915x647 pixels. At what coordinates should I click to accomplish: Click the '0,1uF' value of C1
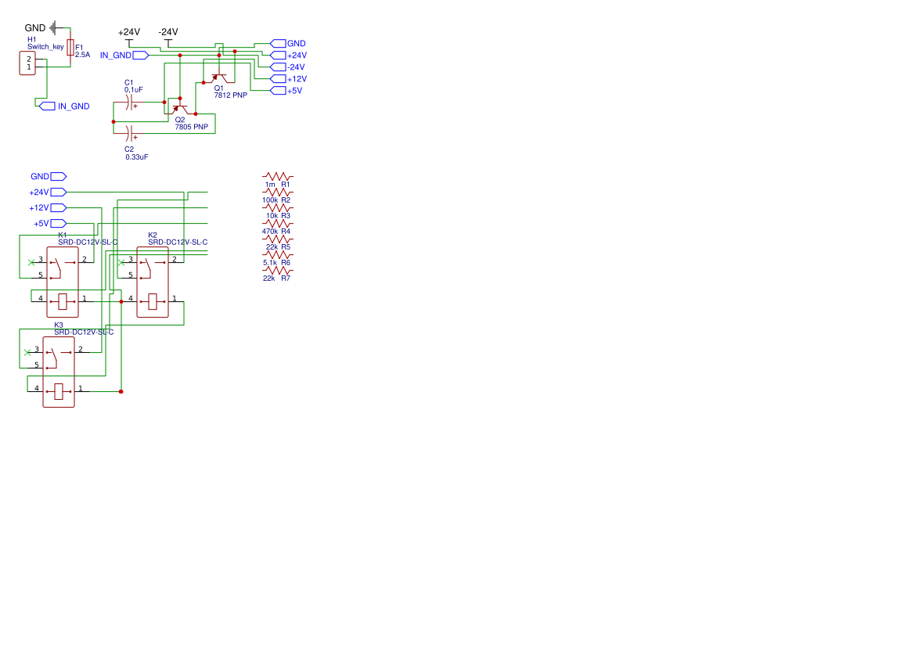(134, 90)
